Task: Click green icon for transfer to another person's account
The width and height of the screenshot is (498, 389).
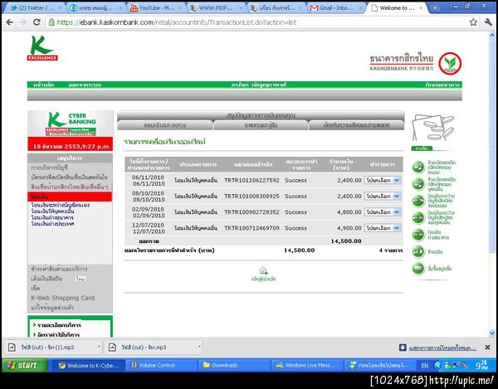Action: coord(418,217)
